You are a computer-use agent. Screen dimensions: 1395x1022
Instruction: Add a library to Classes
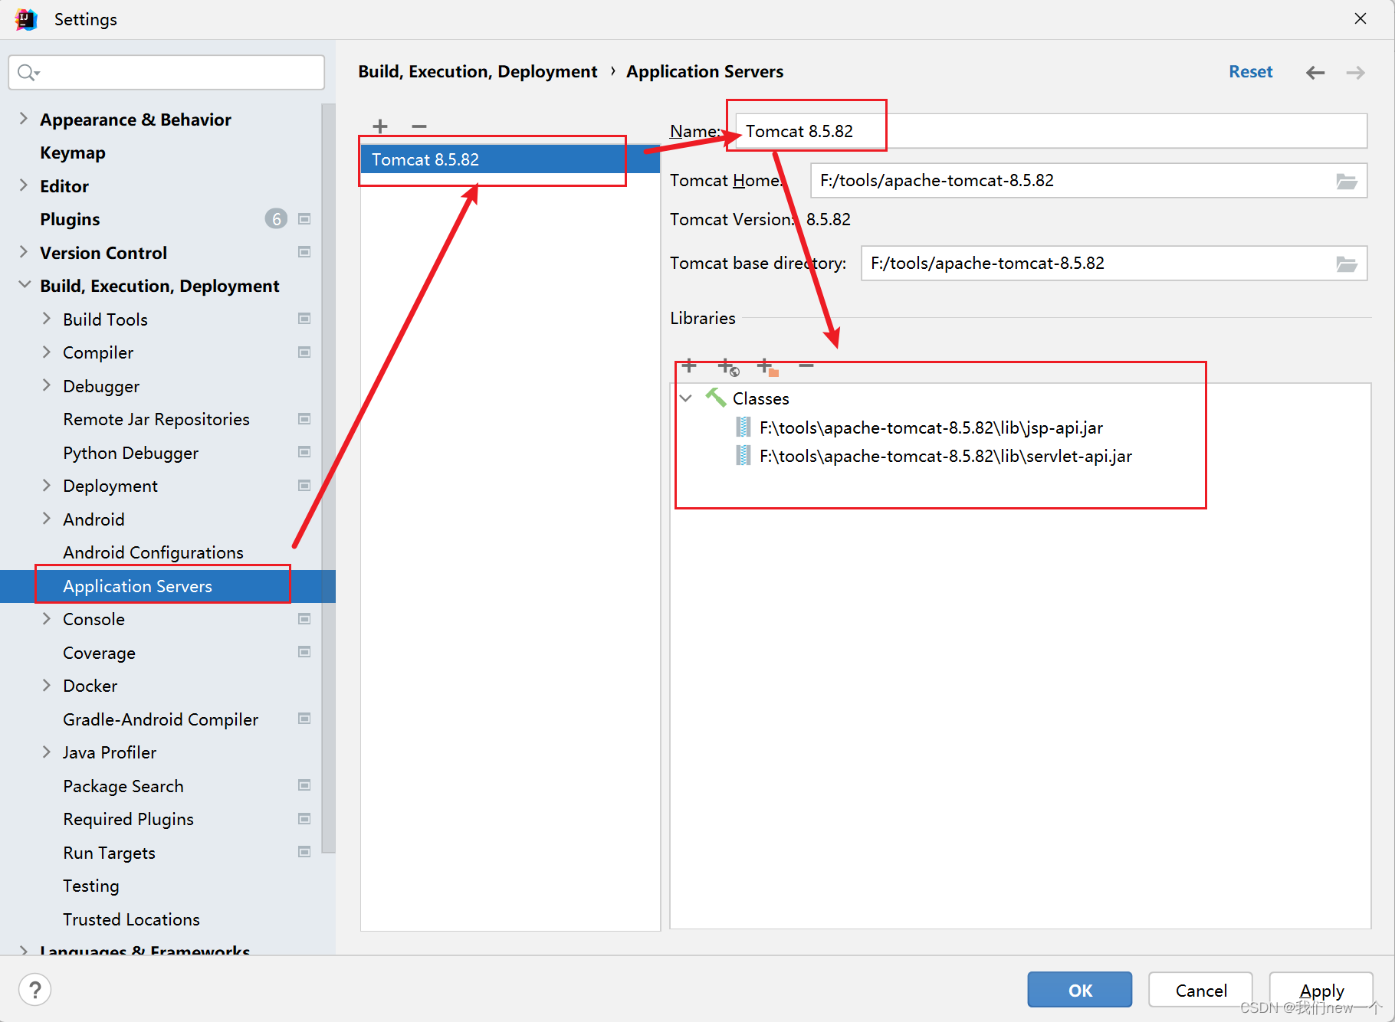click(689, 366)
